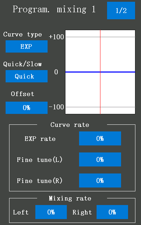This screenshot has height=225, width=141.
Task: Click the -100 axis label
Action: [56, 107]
